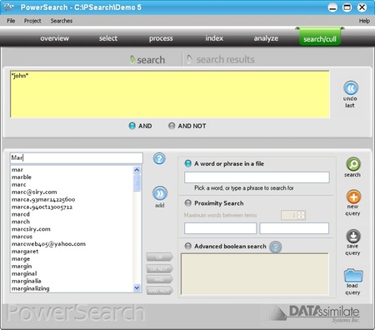Click the AND operator arrow button
The image size is (375, 330).
pyautogui.click(x=159, y=279)
